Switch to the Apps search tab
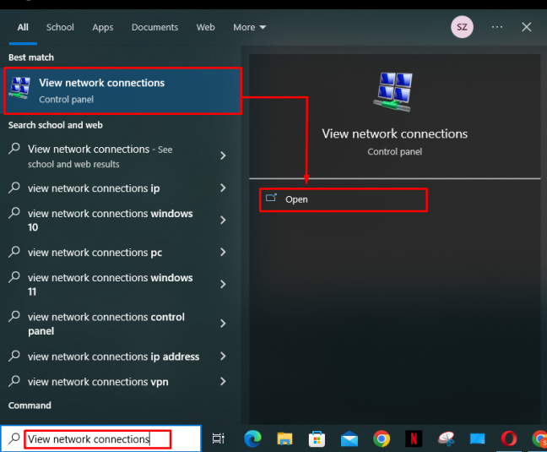Image resolution: width=547 pixels, height=452 pixels. click(103, 27)
